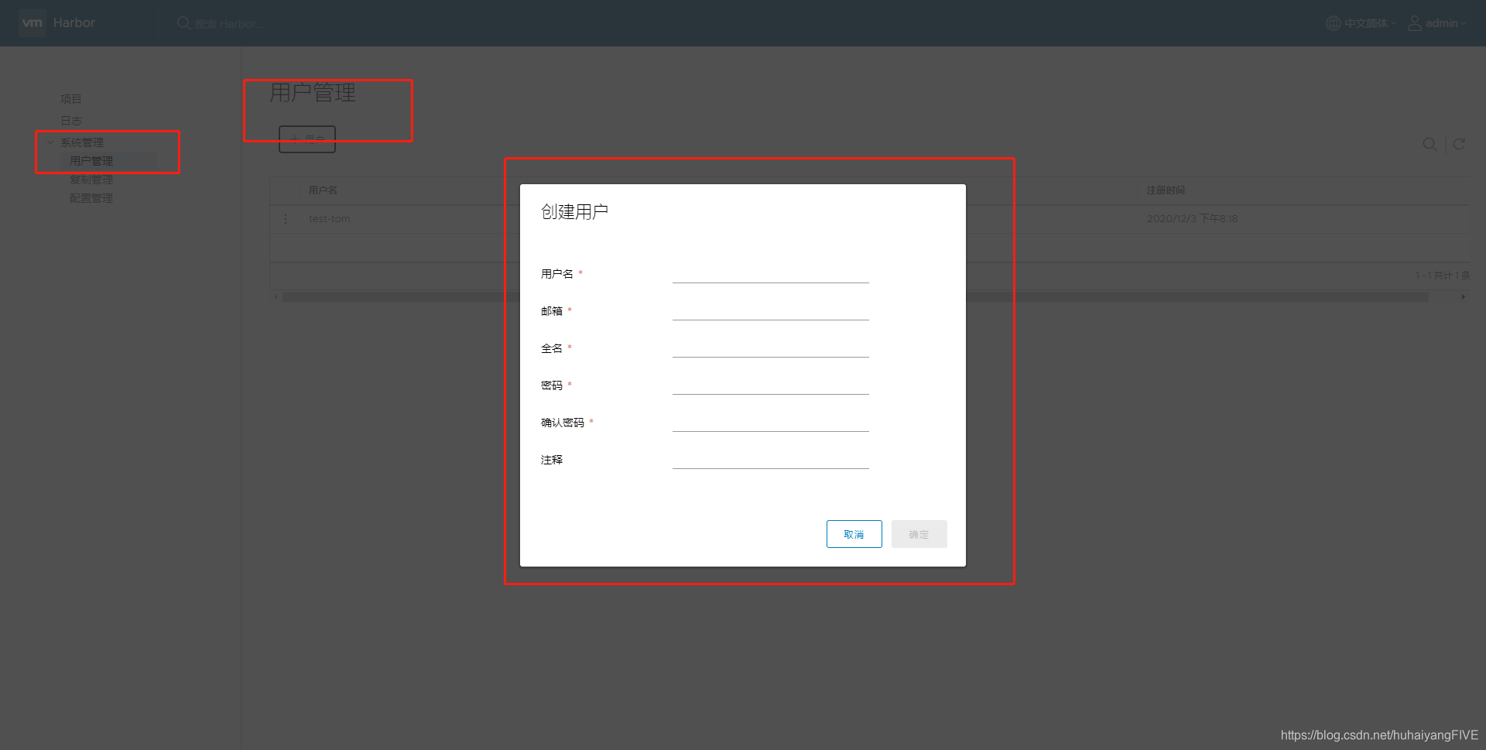Click the 2020/12/3 registration time cell
The image size is (1486, 750).
(x=1192, y=219)
